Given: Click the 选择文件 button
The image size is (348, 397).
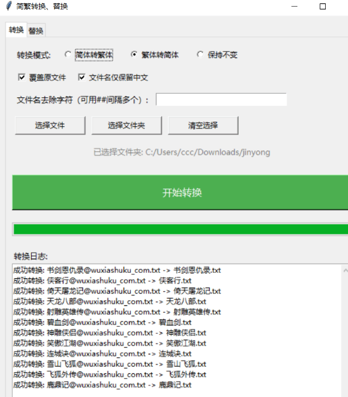Looking at the screenshot, I should click(50, 126).
